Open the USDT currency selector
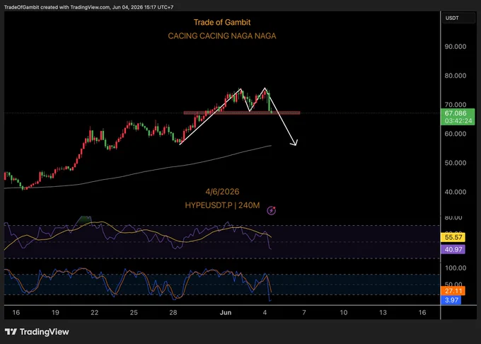This screenshot has width=481, height=344. 458,18
